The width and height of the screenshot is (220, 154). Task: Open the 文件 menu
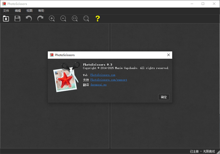pyautogui.click(x=6, y=10)
